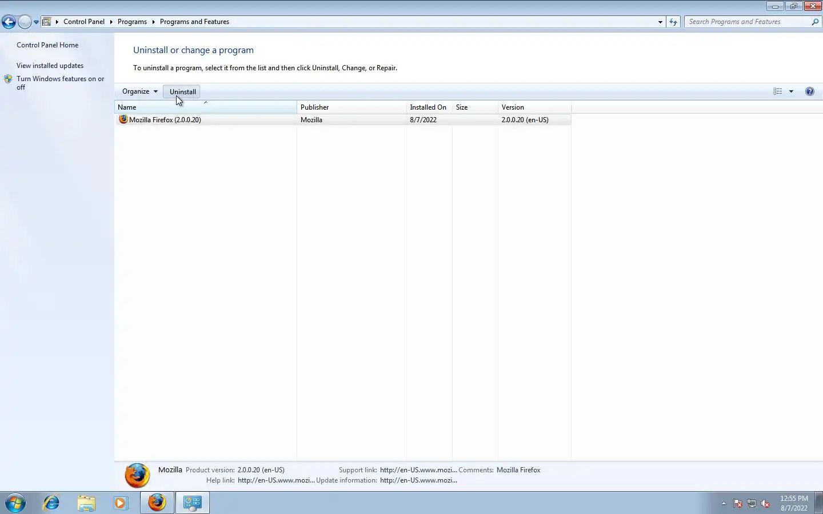823x514 pixels.
Task: Click the Update information URL in details pane
Action: click(418, 480)
